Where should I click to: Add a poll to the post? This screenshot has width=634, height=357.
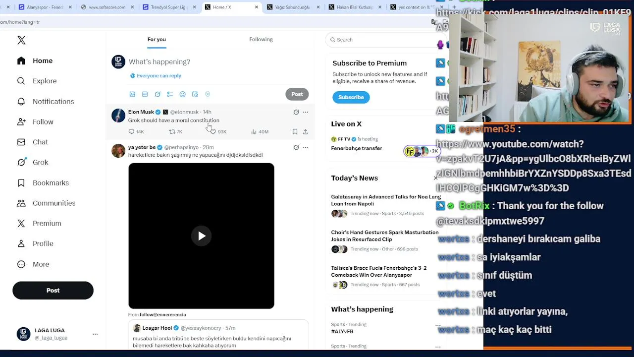coord(170,94)
